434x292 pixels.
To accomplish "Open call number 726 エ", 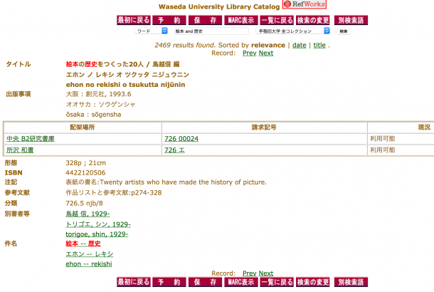I will 174,150.
